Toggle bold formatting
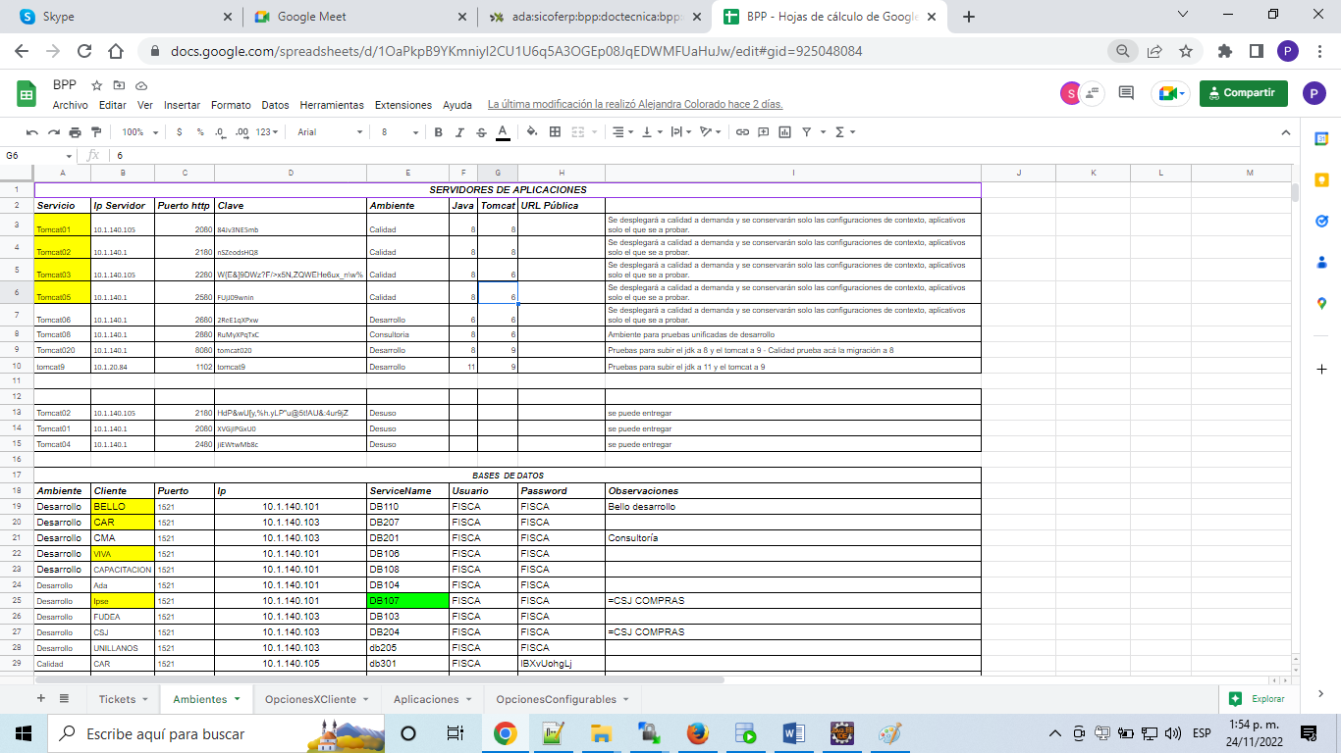The width and height of the screenshot is (1341, 753). coord(439,132)
